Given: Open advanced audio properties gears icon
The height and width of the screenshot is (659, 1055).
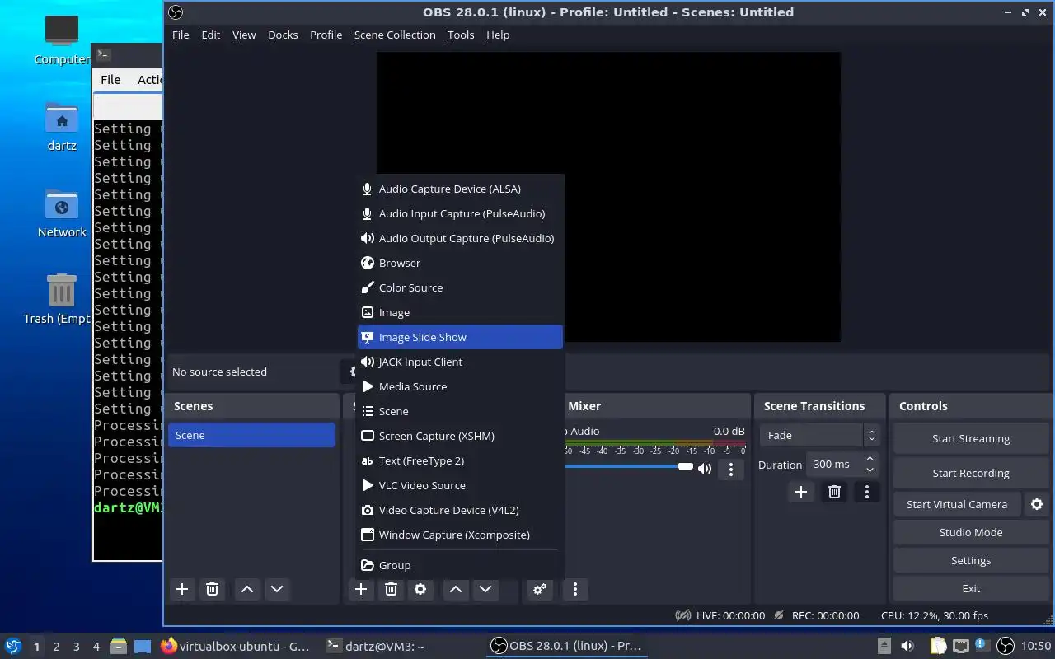Looking at the screenshot, I should click(x=540, y=589).
